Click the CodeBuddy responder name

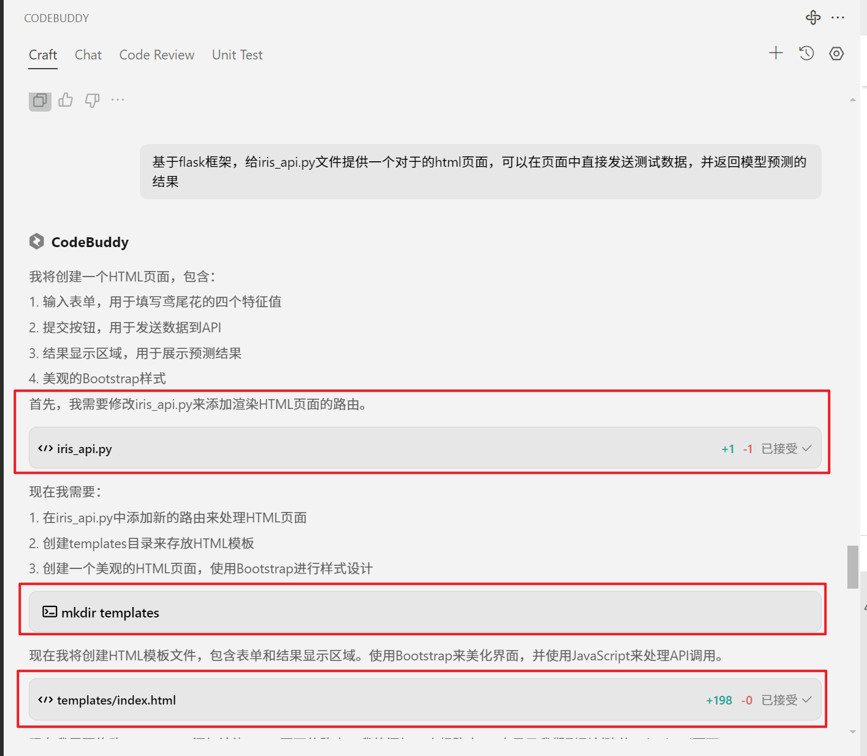90,242
